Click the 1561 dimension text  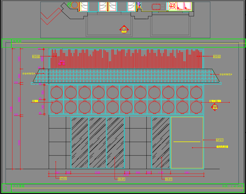(187, 172)
